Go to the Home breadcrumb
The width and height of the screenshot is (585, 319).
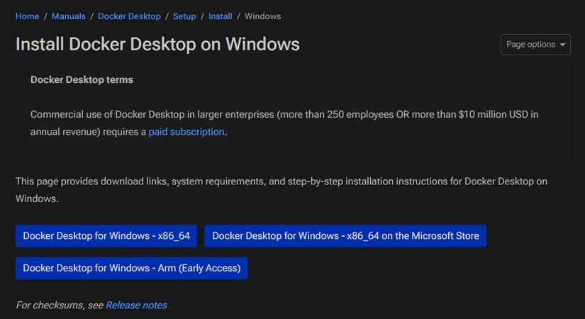point(27,16)
